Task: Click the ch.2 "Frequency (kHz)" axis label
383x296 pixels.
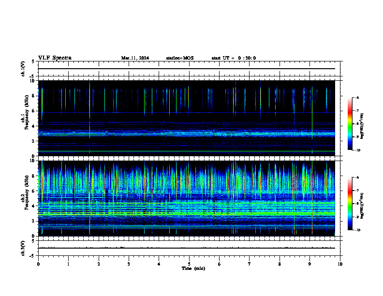Action: (x=27, y=192)
